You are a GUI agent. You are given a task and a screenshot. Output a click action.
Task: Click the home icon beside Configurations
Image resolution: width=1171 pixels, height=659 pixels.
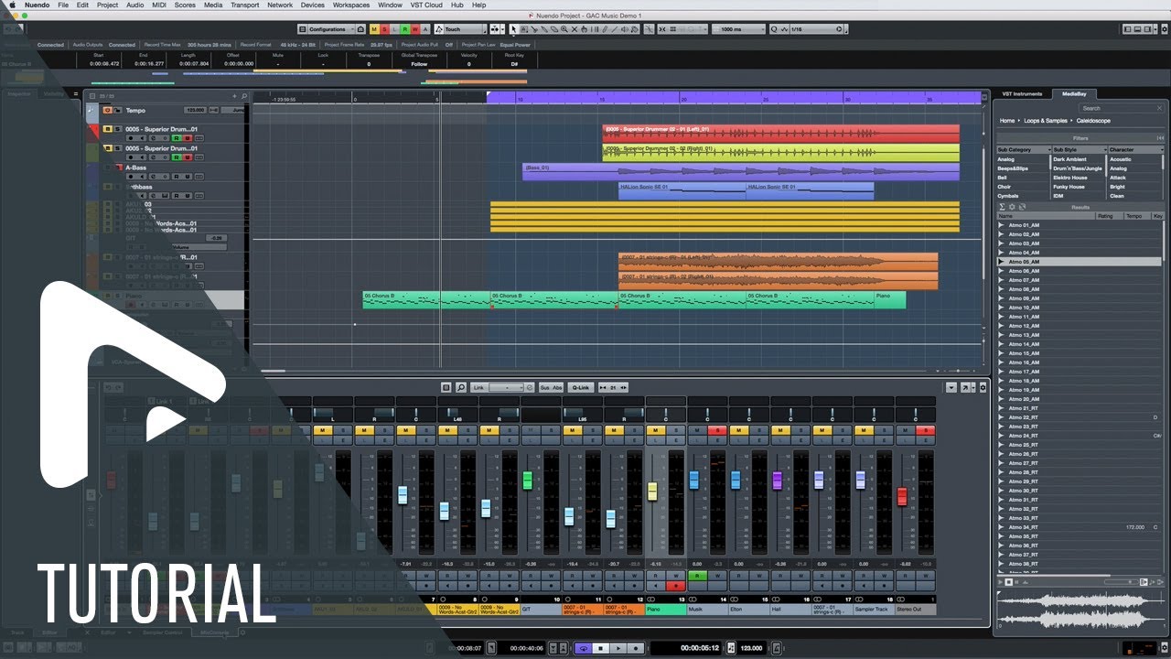361,29
